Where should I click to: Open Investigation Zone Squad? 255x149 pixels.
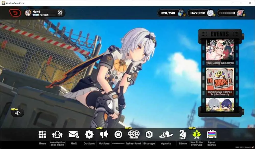click(x=57, y=135)
